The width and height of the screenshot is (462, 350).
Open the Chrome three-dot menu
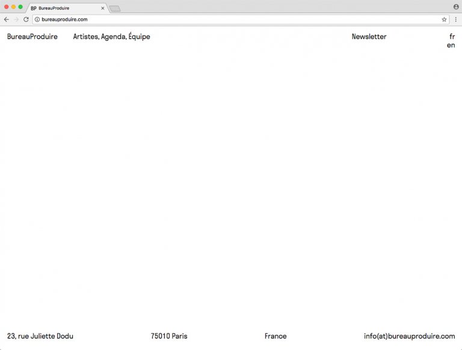pos(456,19)
